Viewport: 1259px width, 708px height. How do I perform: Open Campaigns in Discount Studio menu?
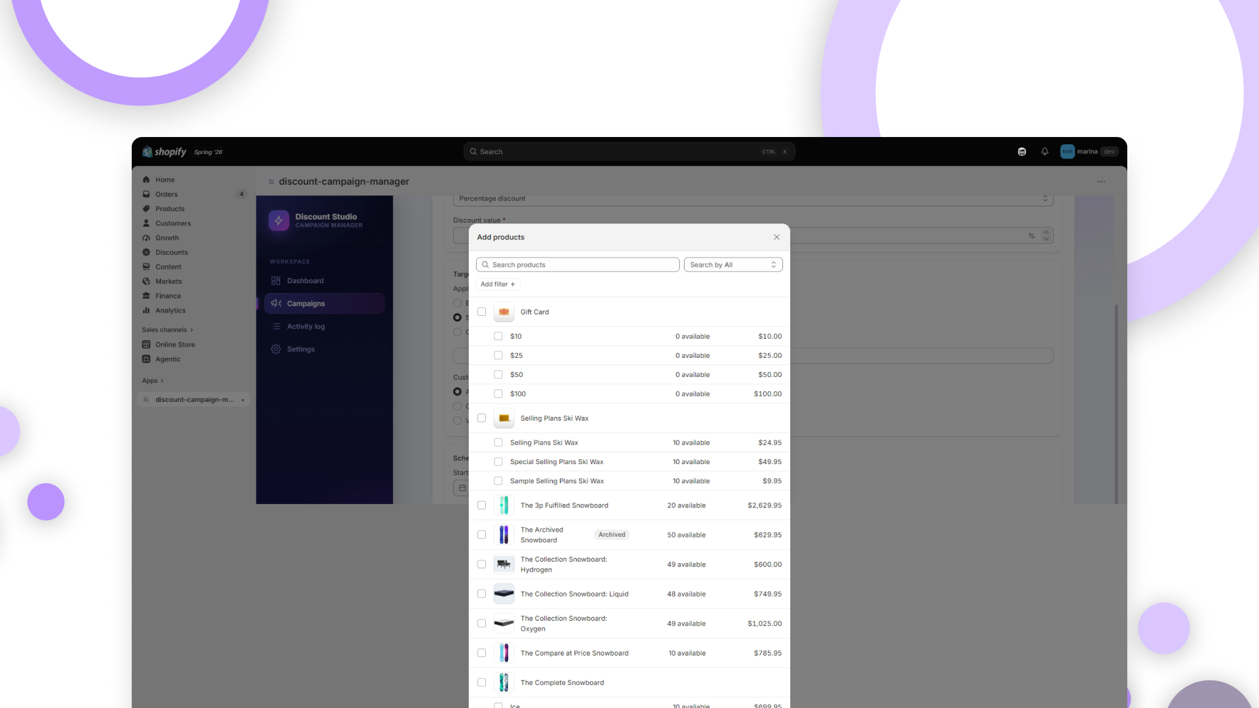(325, 304)
